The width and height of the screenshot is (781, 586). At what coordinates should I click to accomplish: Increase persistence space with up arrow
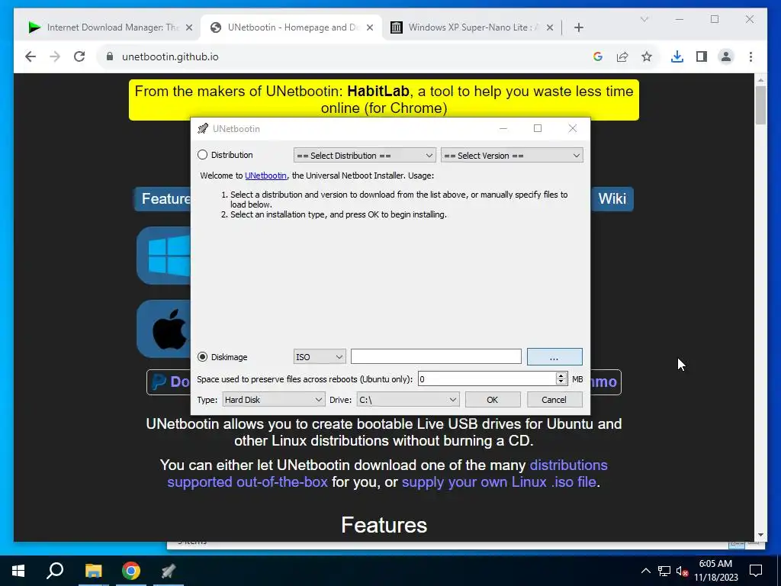coord(561,375)
